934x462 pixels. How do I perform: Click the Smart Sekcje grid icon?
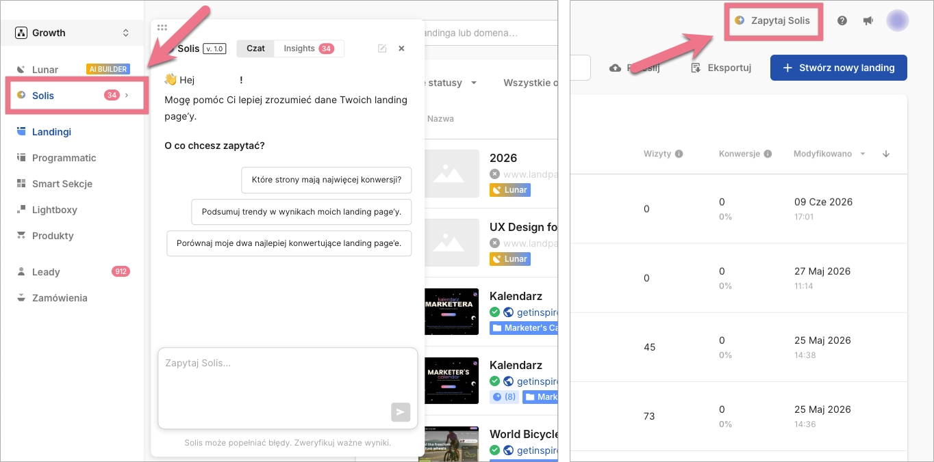click(x=21, y=184)
